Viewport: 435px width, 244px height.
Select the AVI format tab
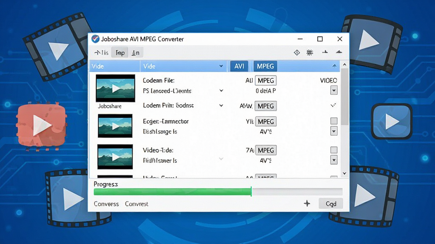239,66
